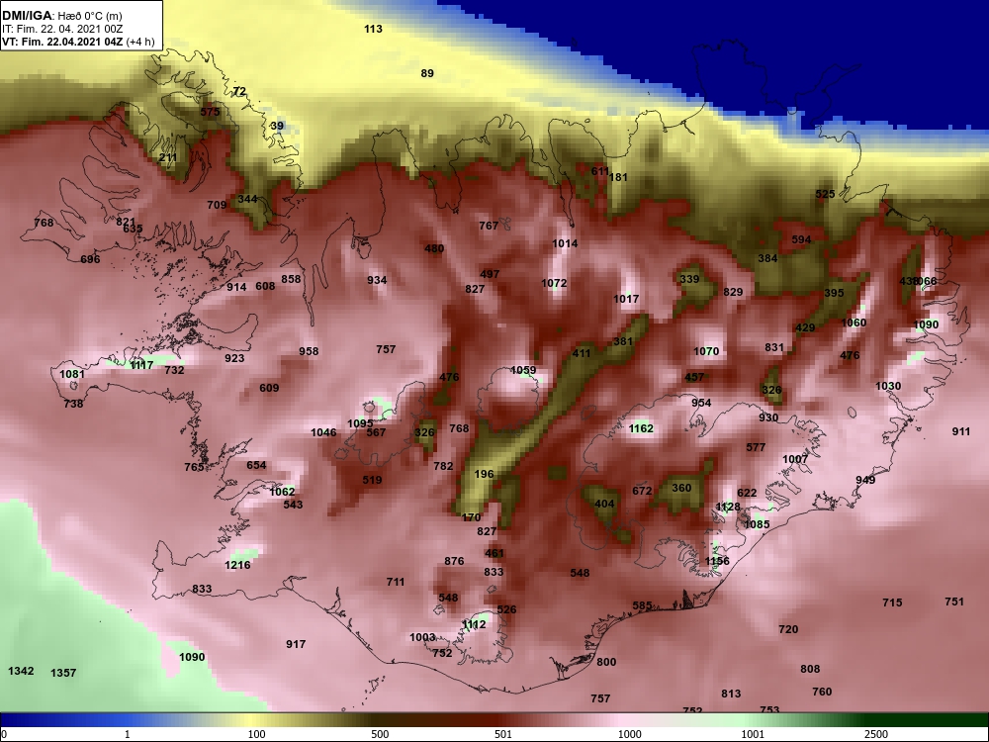Click the 1046 height label
The width and height of the screenshot is (989, 742).
point(323,432)
